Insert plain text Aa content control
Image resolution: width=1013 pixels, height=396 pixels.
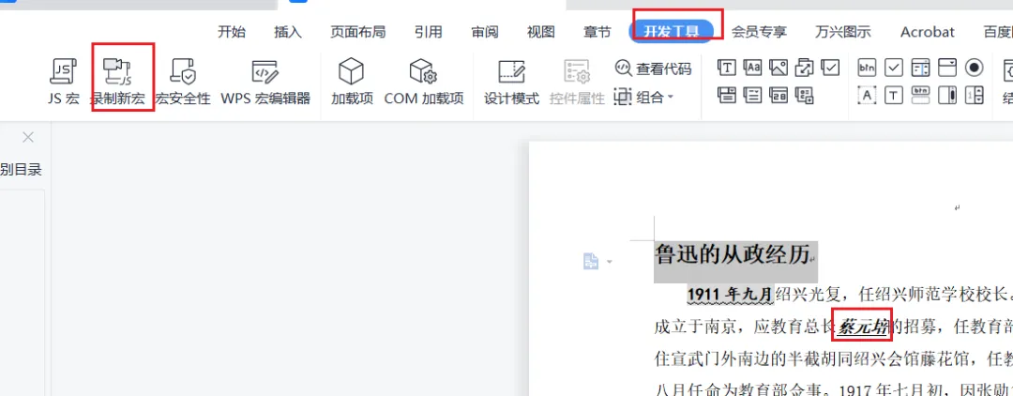tap(752, 68)
